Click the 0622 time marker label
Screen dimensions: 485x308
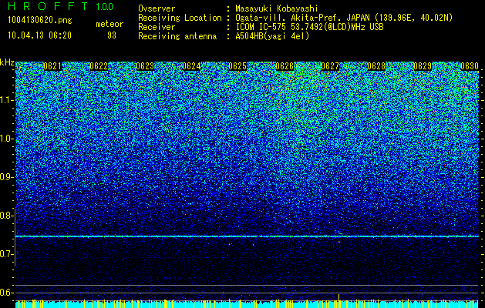tap(99, 66)
